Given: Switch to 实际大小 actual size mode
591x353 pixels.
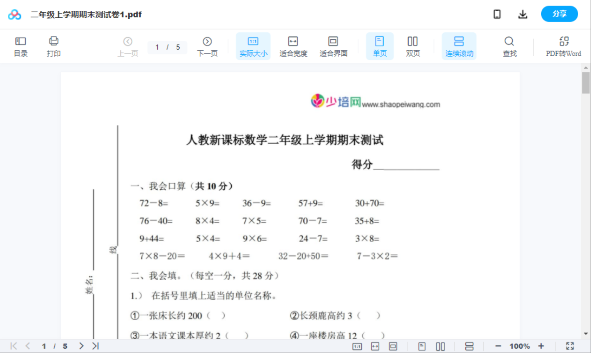Looking at the screenshot, I should tap(253, 45).
